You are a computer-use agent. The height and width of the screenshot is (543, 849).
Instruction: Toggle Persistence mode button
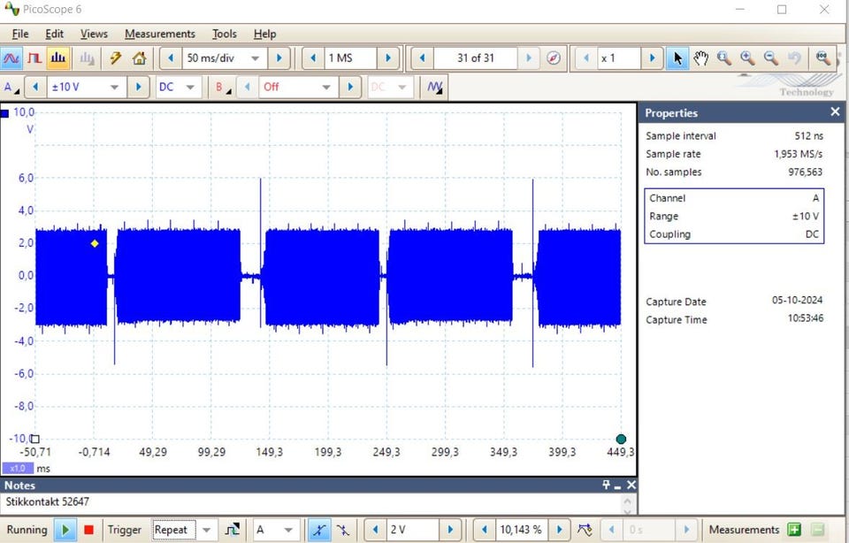(x=34, y=58)
